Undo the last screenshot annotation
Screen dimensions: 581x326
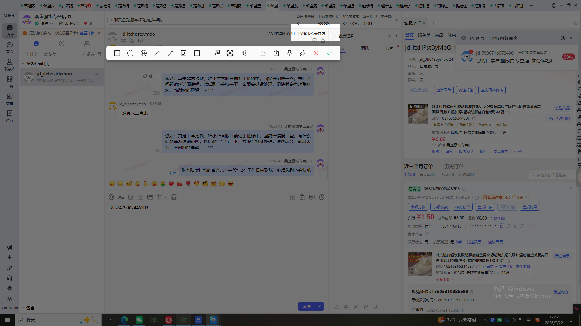(263, 53)
